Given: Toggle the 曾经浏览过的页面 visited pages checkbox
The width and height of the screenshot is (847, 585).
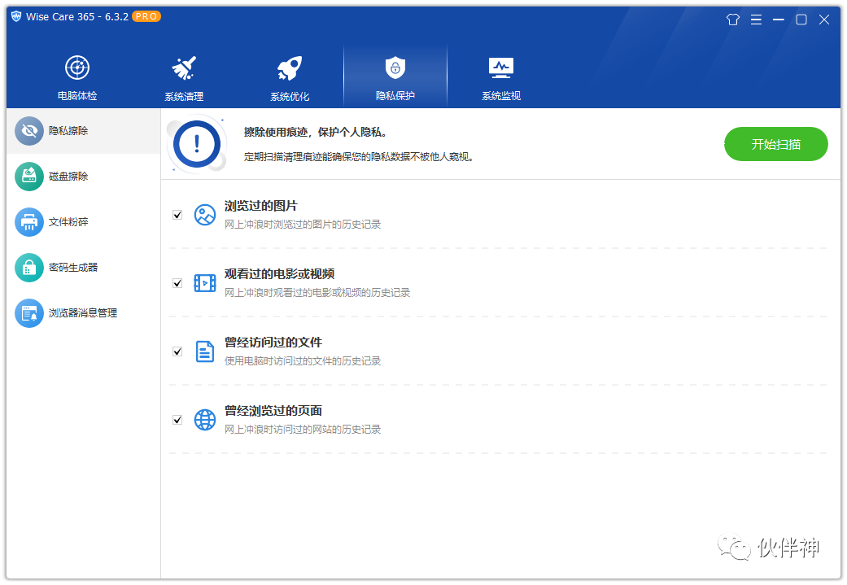Looking at the screenshot, I should point(177,420).
